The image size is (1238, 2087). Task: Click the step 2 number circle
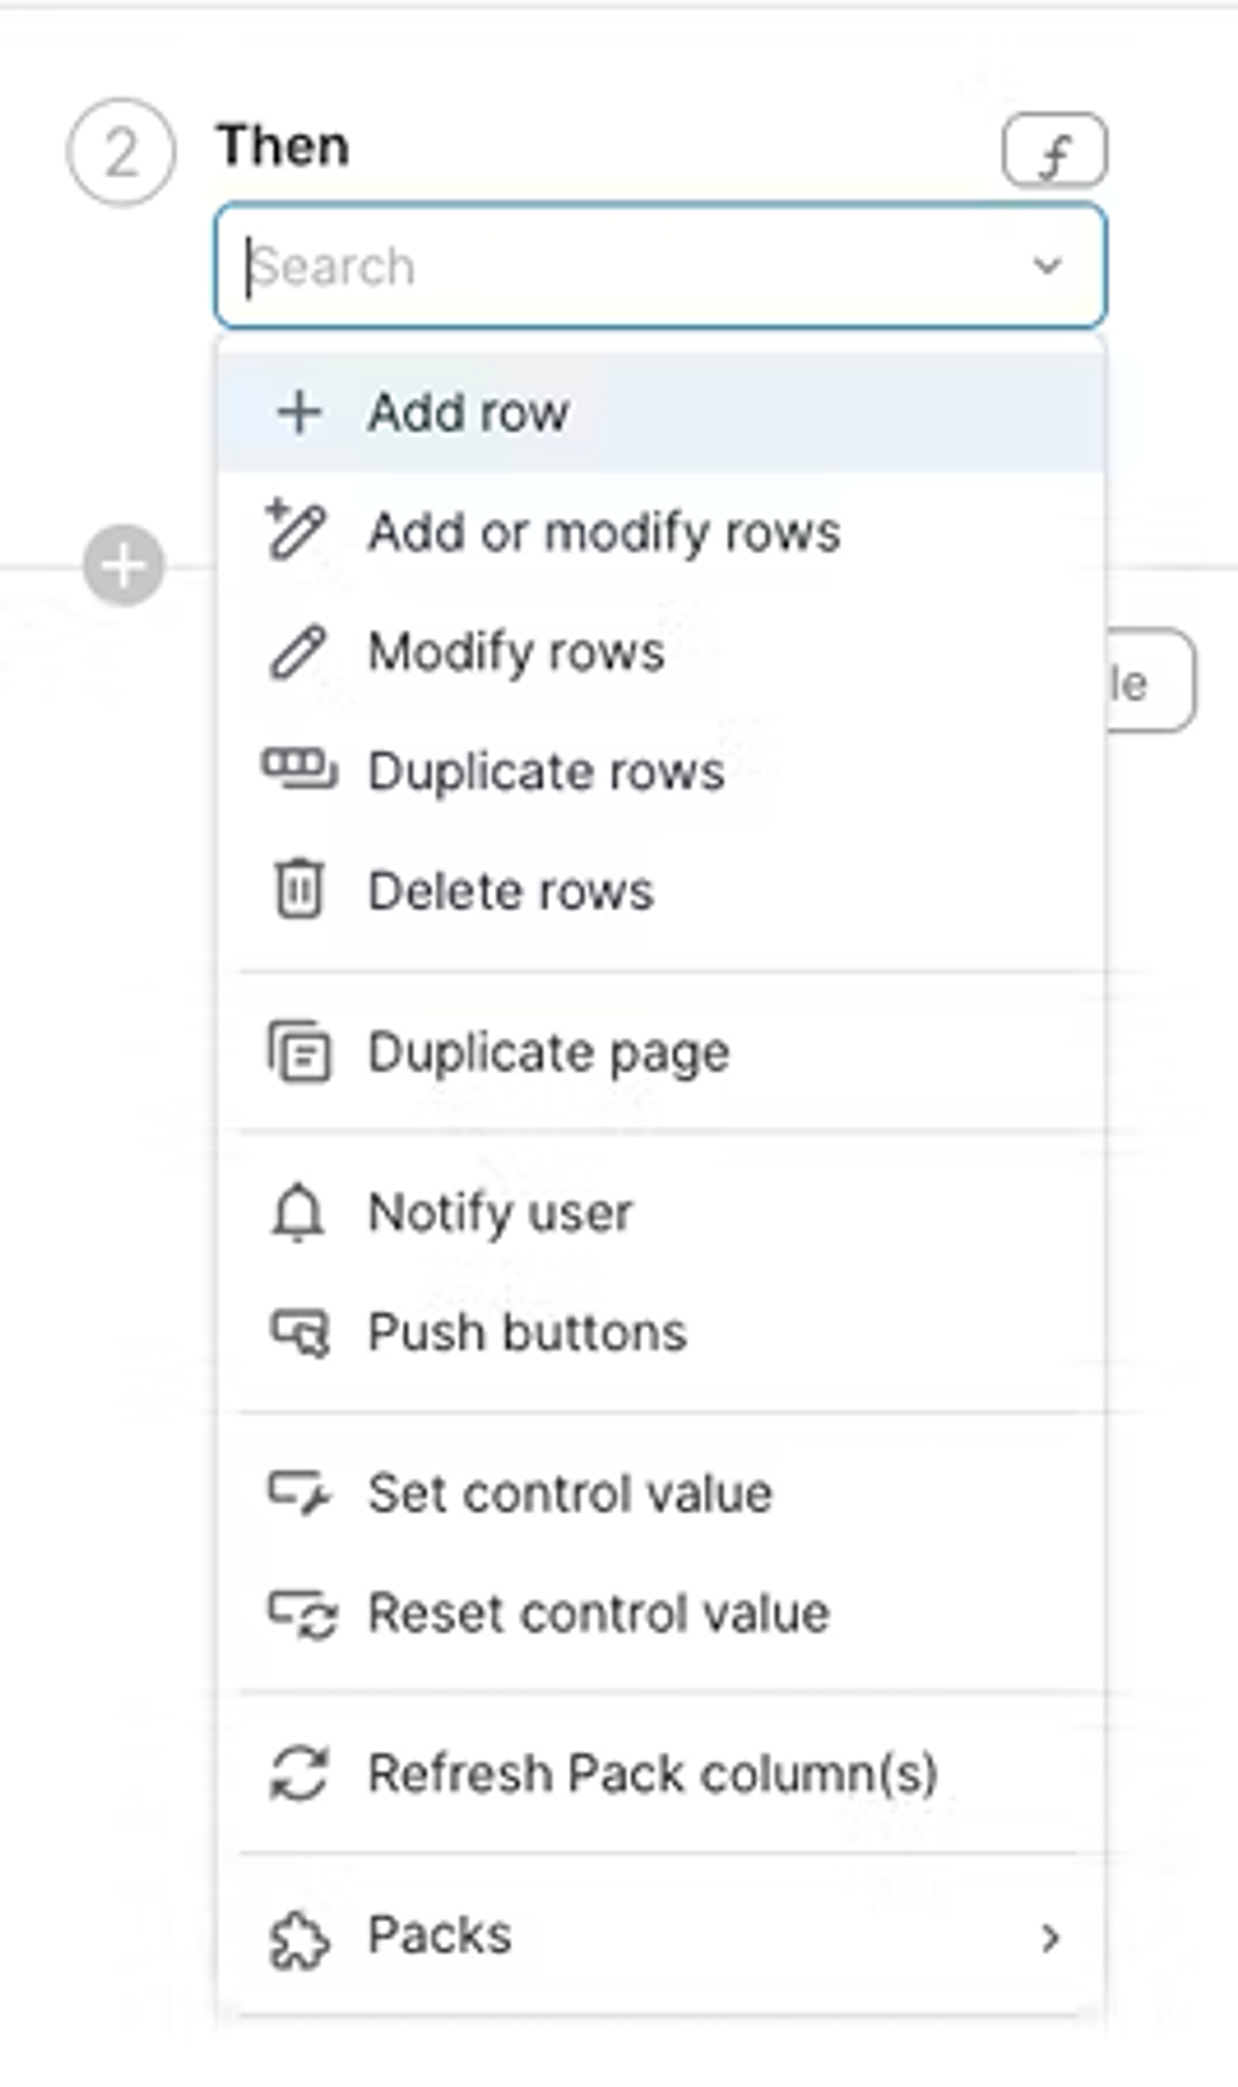[121, 153]
